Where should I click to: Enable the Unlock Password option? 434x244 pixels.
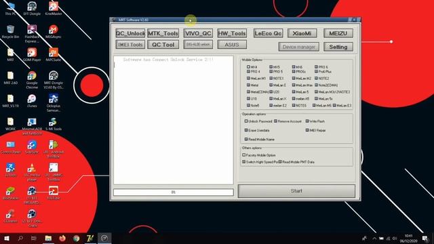point(246,121)
